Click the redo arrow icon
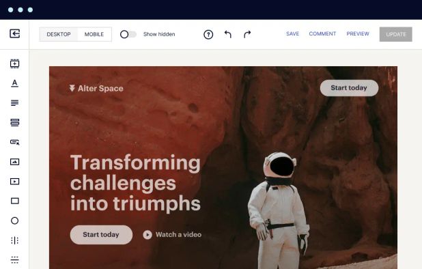422x269 pixels. (247, 34)
